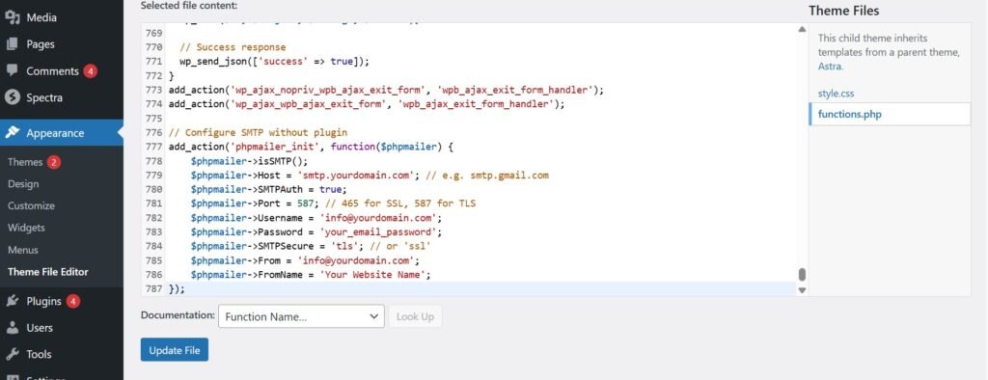Click the Username 'info@yourdomain.com' string
Viewport: 988px width, 380px height.
[x=380, y=217]
